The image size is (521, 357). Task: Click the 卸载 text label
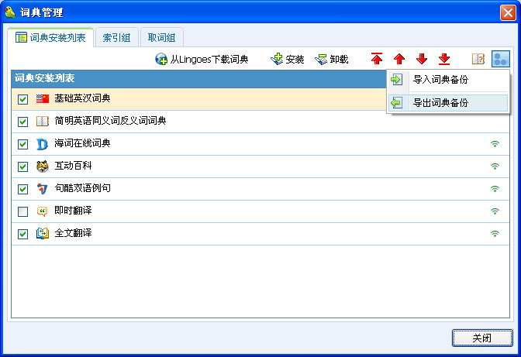coord(339,60)
